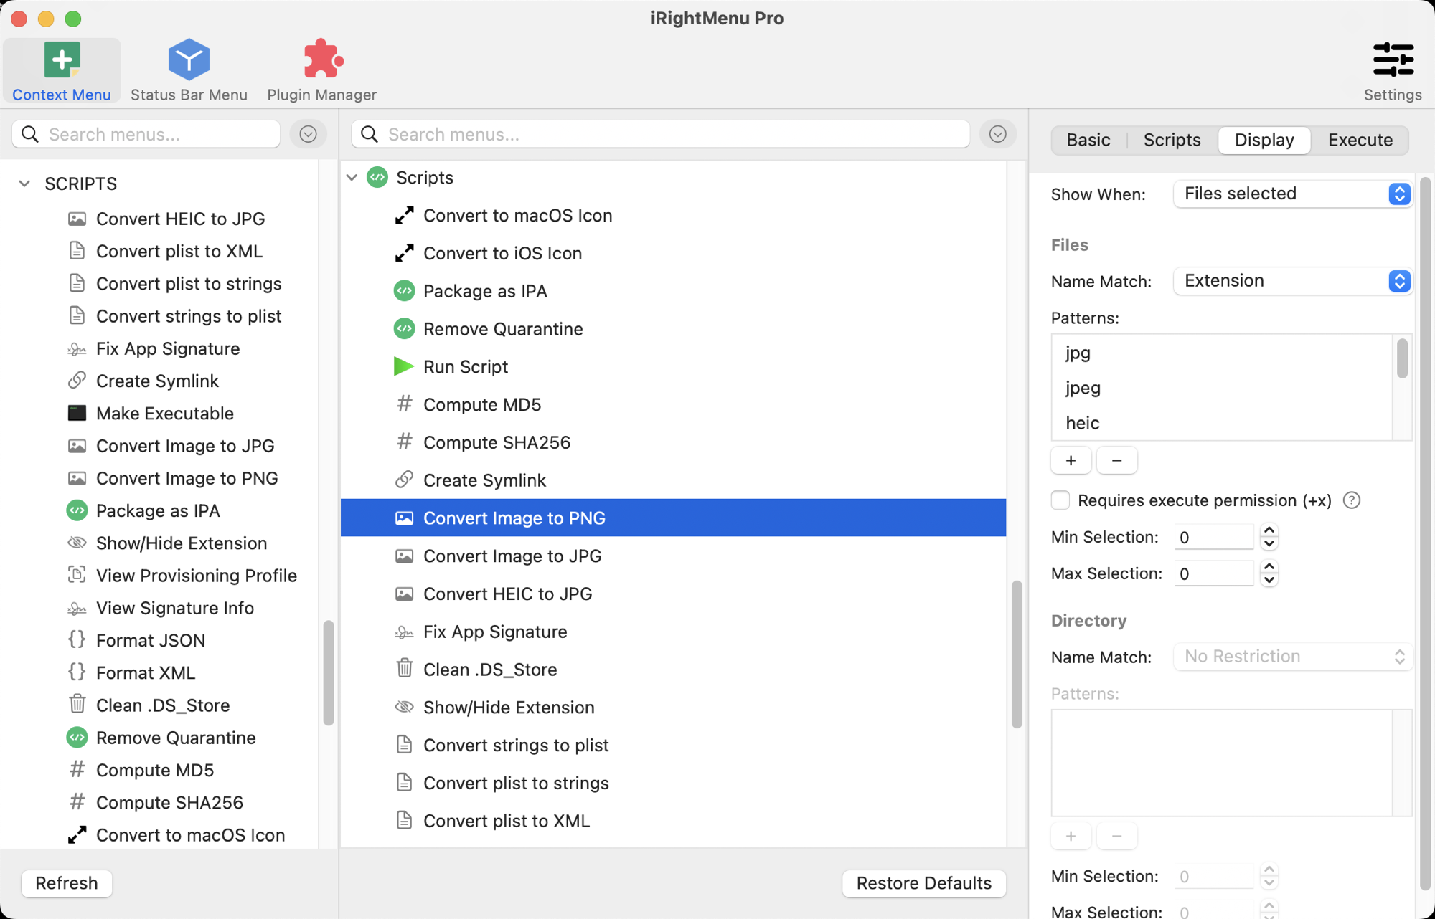This screenshot has height=919, width=1435.
Task: Open the Files Name Match Extension dropdown
Action: (x=1293, y=281)
